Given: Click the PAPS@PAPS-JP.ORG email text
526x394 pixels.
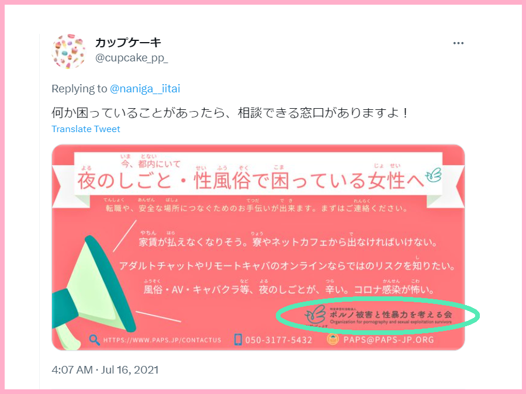Looking at the screenshot, I should (x=389, y=340).
